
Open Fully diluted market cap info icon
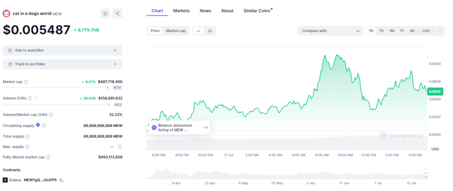point(48,157)
